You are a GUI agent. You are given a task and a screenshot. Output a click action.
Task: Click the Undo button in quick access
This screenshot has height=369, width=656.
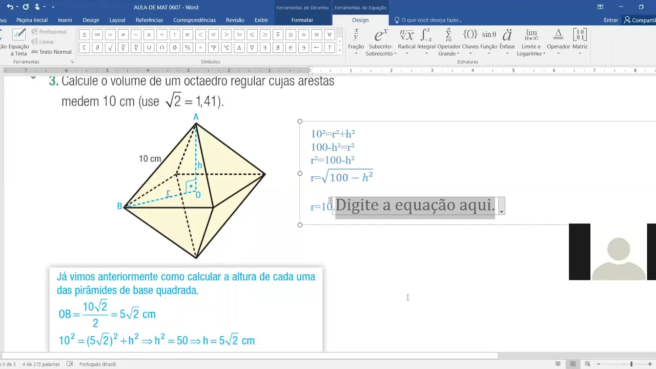(x=10, y=7)
